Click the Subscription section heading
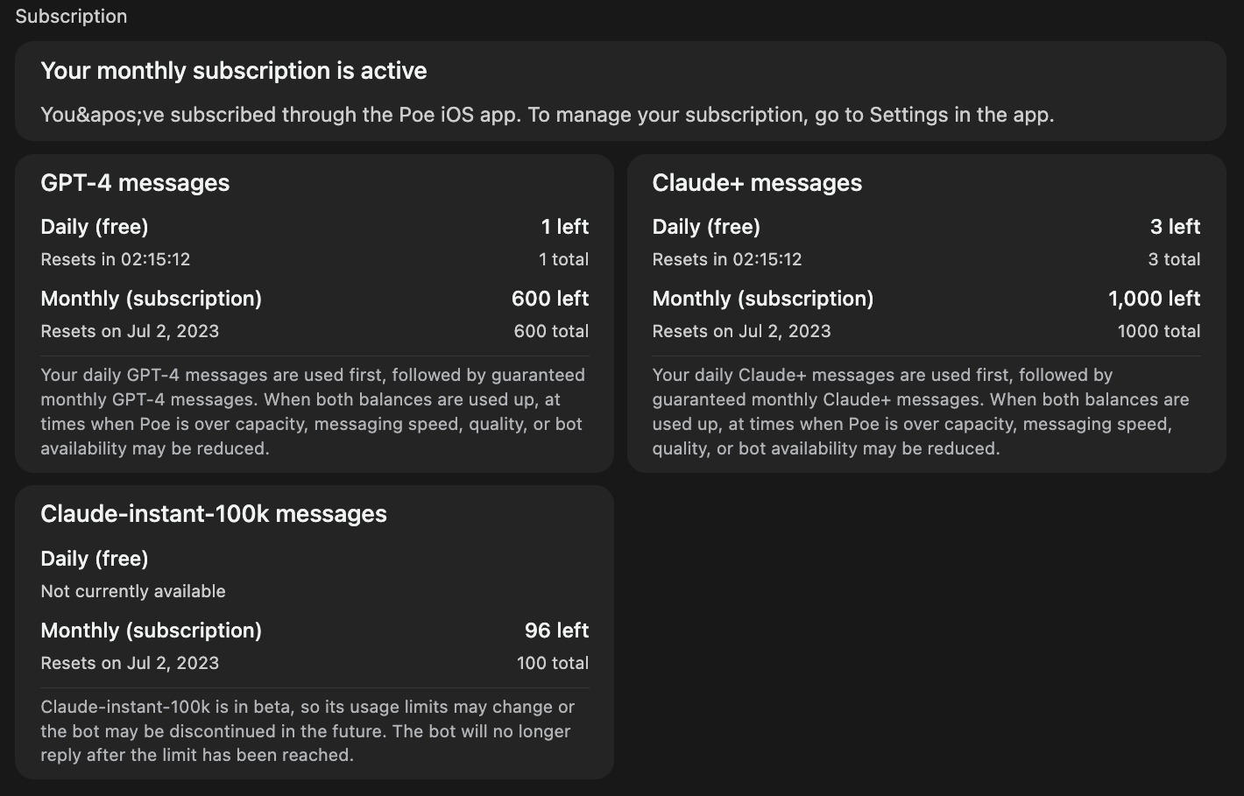 tap(71, 17)
